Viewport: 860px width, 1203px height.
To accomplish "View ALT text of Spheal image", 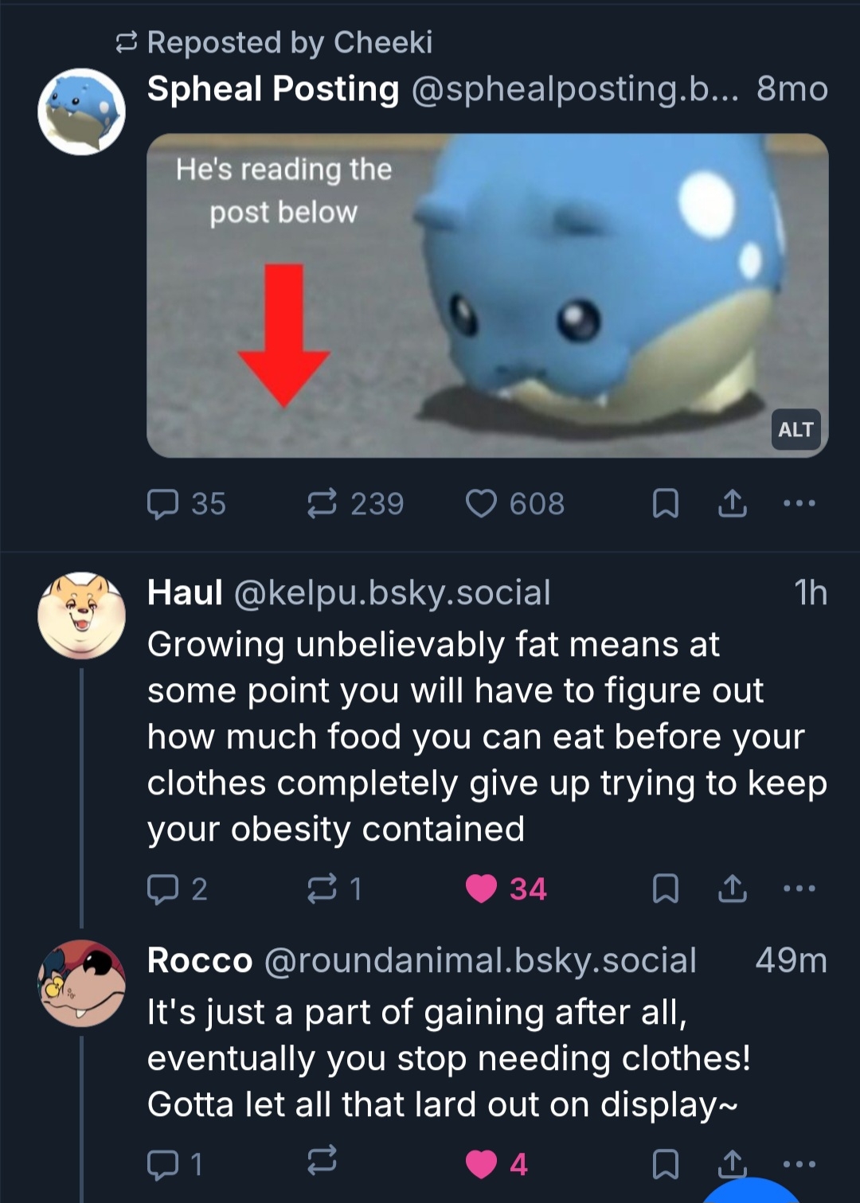I will (x=795, y=430).
